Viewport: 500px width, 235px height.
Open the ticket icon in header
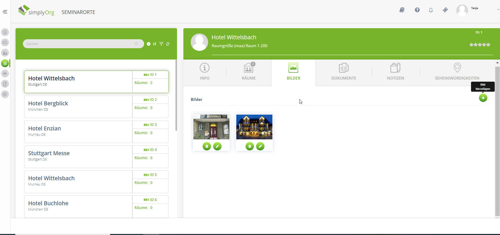click(x=445, y=10)
